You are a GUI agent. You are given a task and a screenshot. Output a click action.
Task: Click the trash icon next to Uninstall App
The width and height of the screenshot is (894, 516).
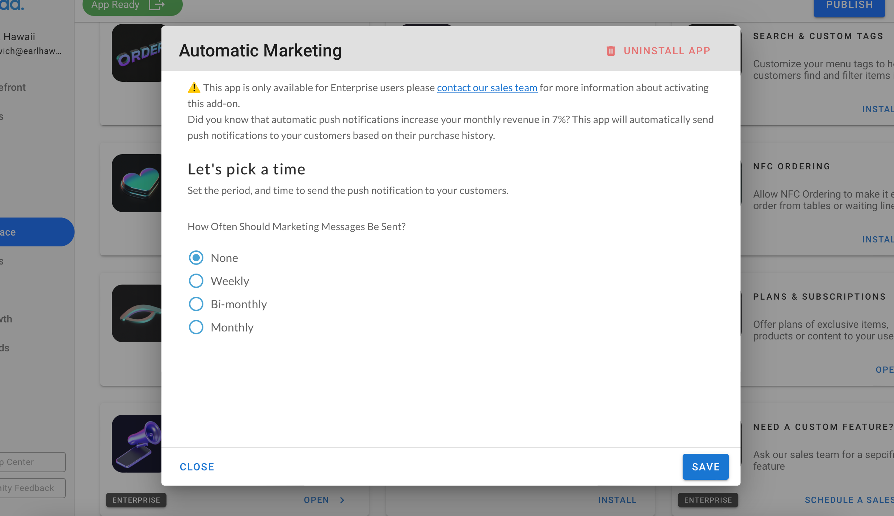click(x=611, y=51)
